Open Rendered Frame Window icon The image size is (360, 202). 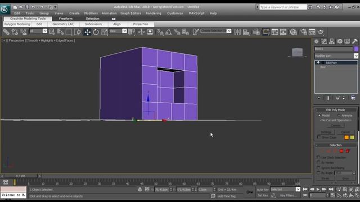pos(312,32)
